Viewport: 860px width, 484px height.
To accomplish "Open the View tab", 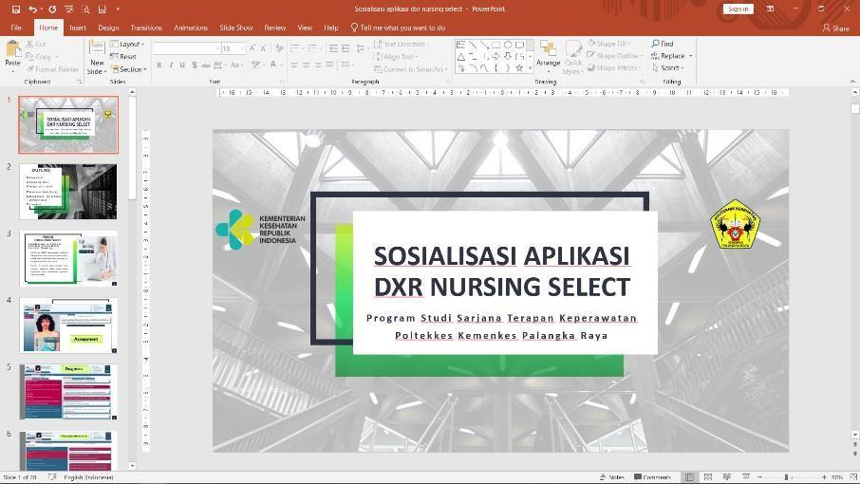I will click(x=305, y=28).
